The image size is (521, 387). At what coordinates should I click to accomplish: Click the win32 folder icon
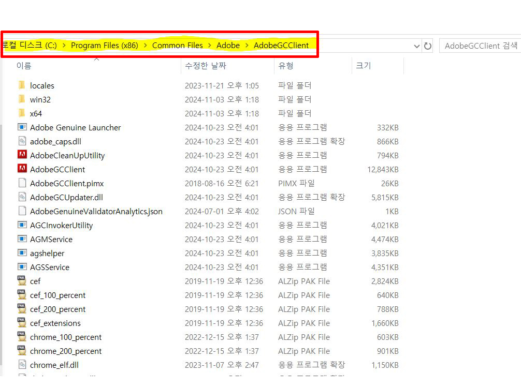(x=22, y=99)
